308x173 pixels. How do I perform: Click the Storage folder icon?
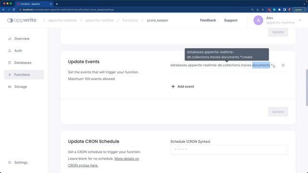pyautogui.click(x=10, y=86)
